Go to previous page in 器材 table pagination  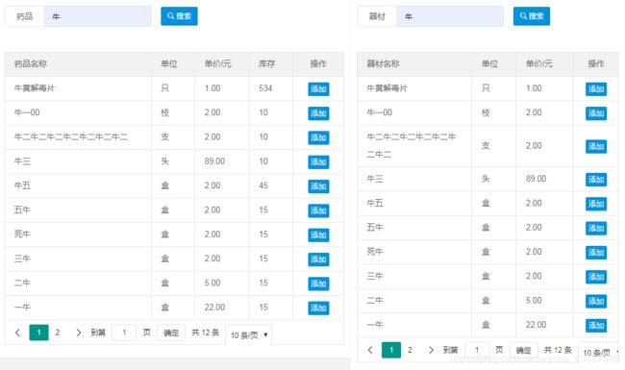pos(370,350)
